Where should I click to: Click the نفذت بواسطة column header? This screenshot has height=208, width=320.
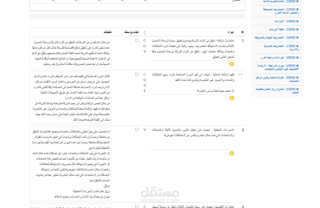click(131, 32)
